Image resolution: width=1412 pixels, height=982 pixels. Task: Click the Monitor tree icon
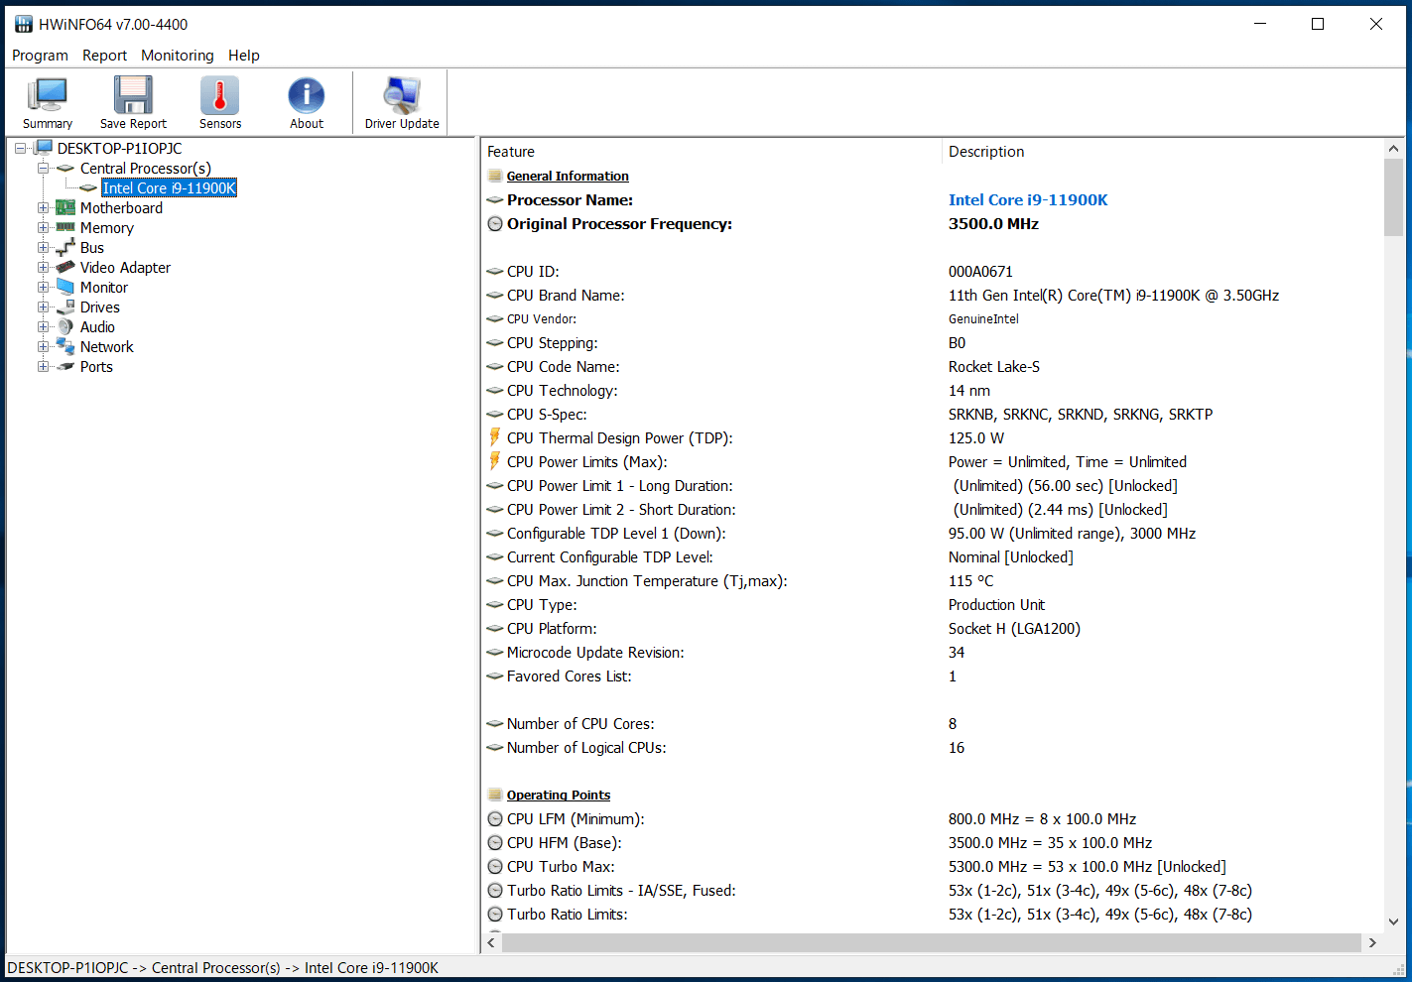coord(65,287)
